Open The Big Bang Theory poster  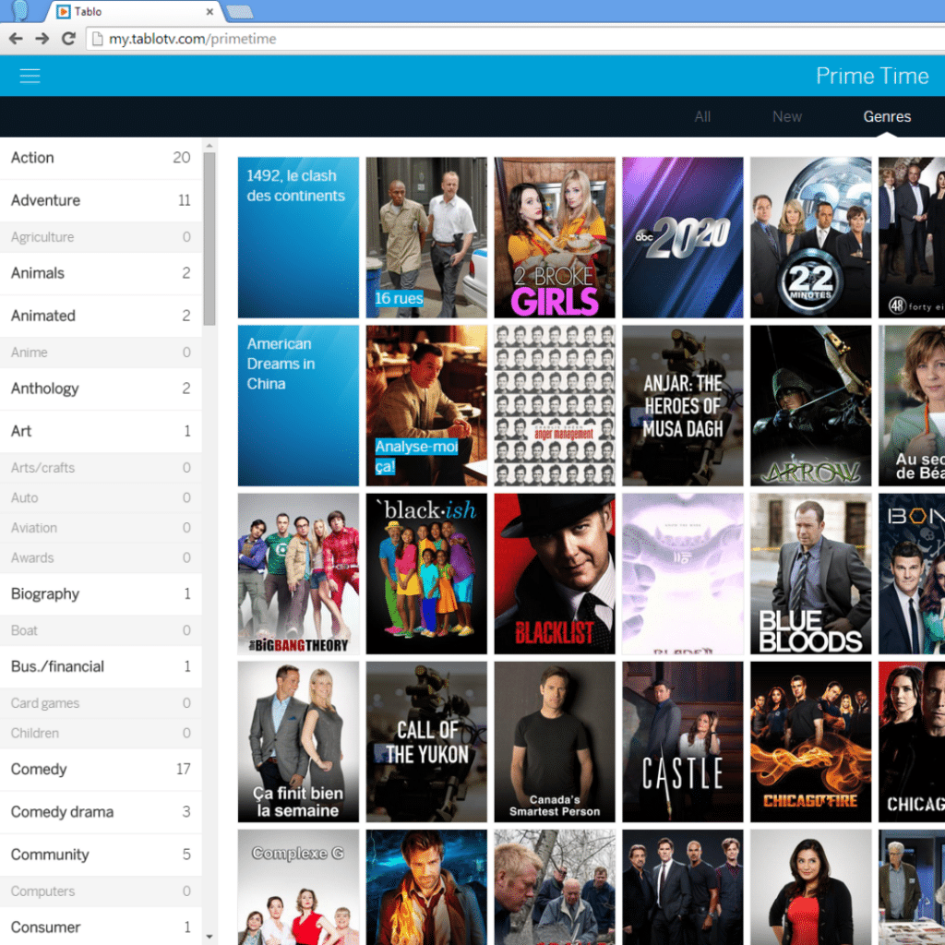[x=298, y=574]
